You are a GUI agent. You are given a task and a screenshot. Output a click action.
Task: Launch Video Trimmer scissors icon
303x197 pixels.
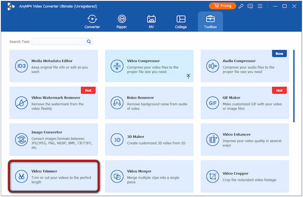click(x=21, y=176)
